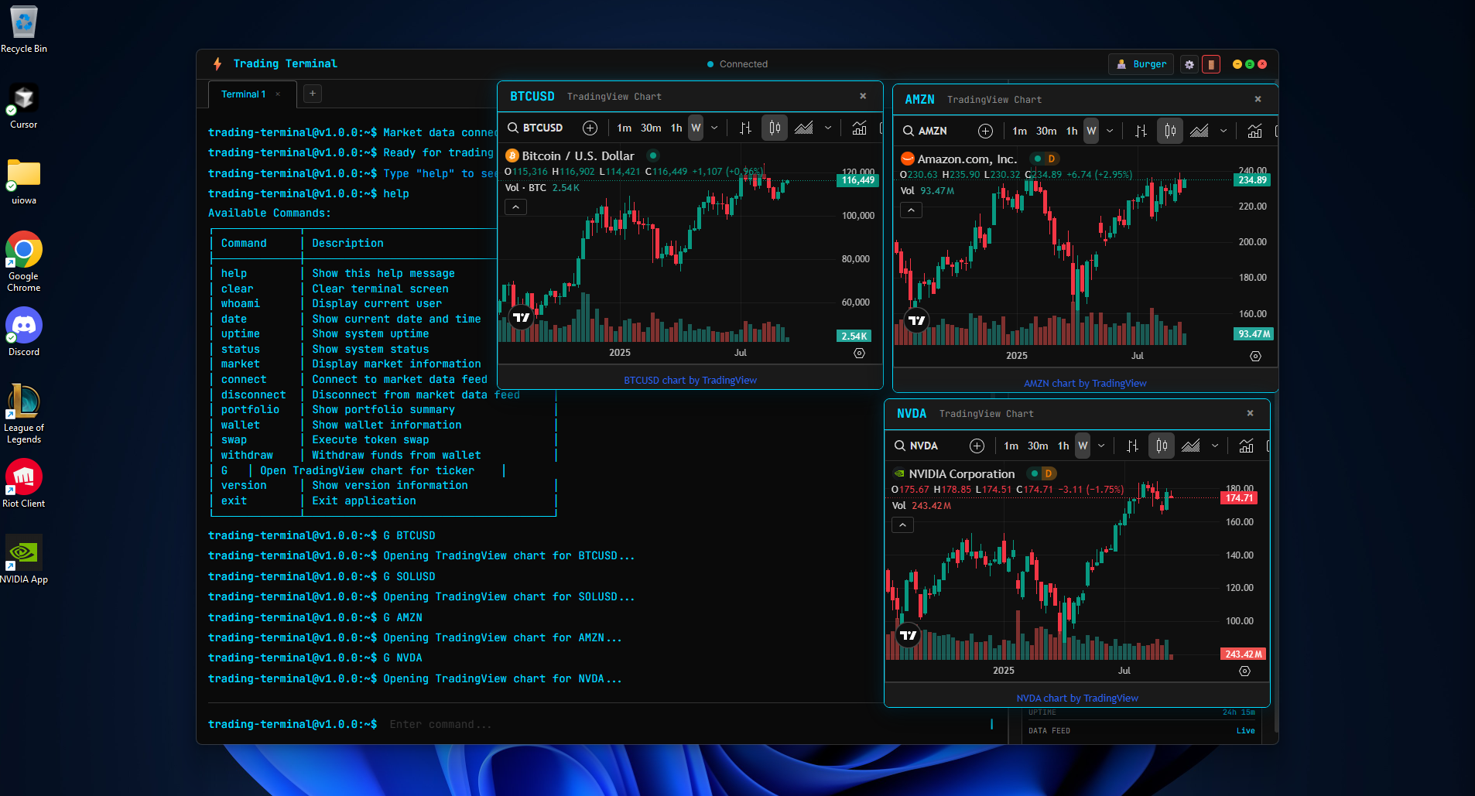Select W weekly interval in BTCUSD chart

coord(696,128)
